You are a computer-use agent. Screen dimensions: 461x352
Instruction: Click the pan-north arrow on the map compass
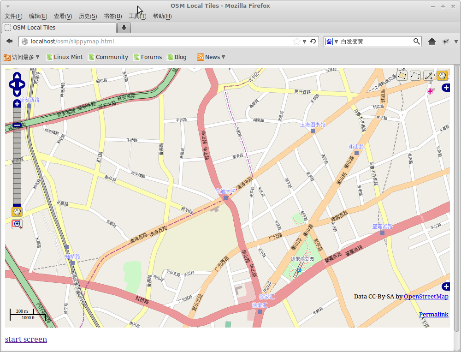(x=17, y=76)
